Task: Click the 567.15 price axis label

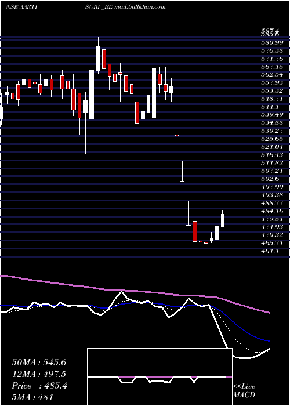Action: pyautogui.click(x=272, y=67)
